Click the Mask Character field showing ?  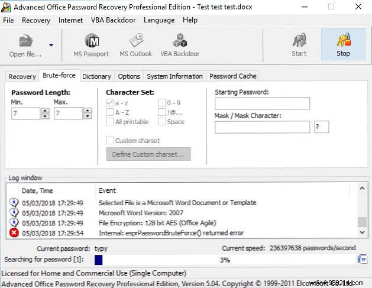pyautogui.click(x=322, y=127)
